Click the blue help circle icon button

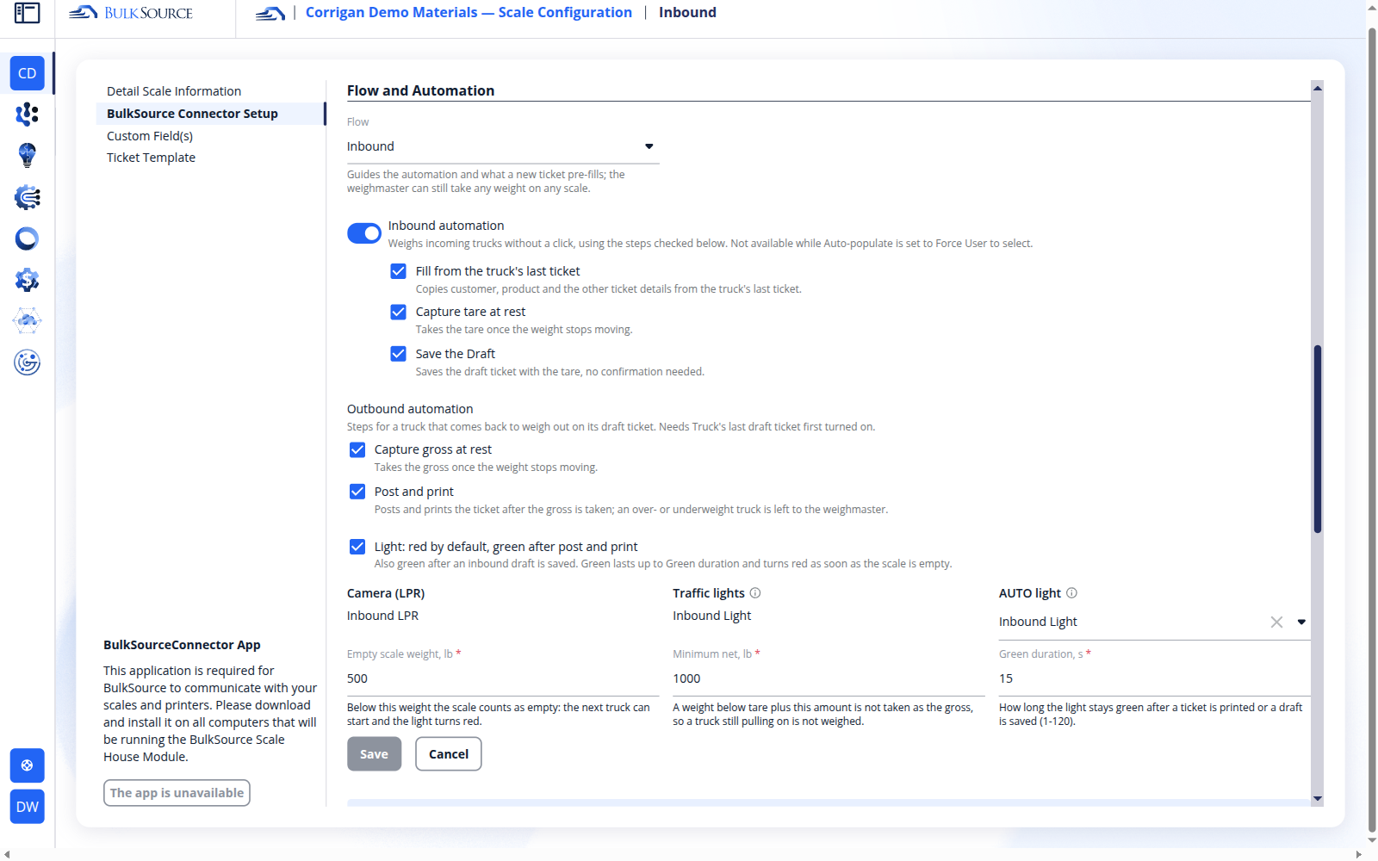(x=28, y=765)
